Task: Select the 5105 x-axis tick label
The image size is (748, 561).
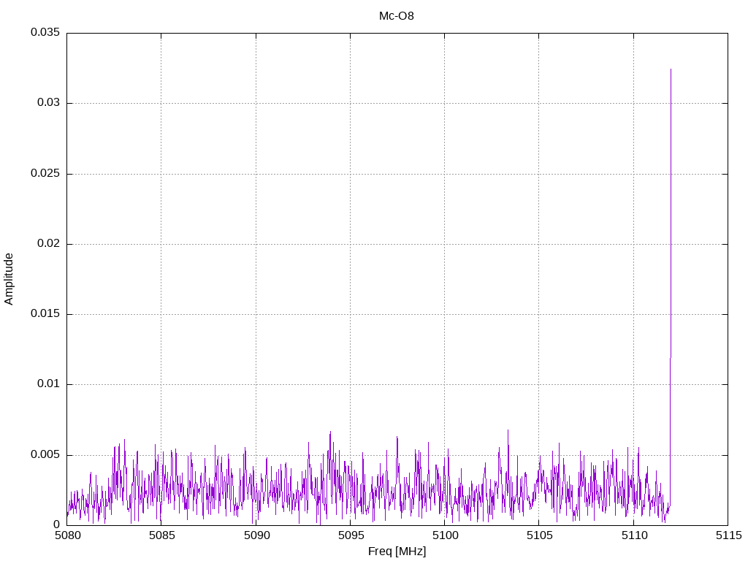Action: point(538,536)
